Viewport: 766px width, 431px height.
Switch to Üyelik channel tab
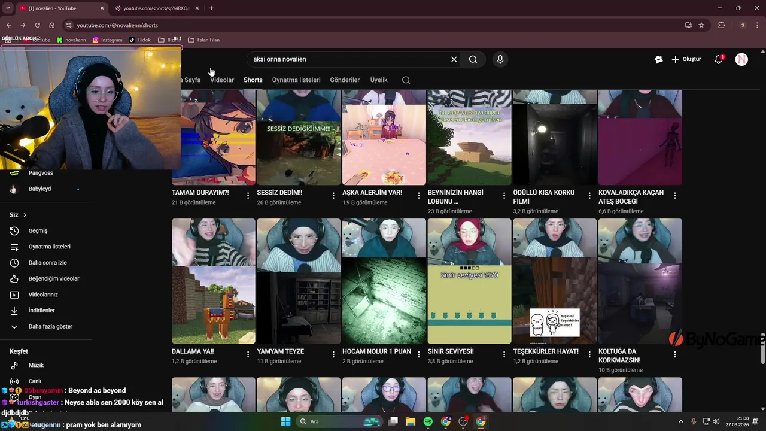(379, 80)
